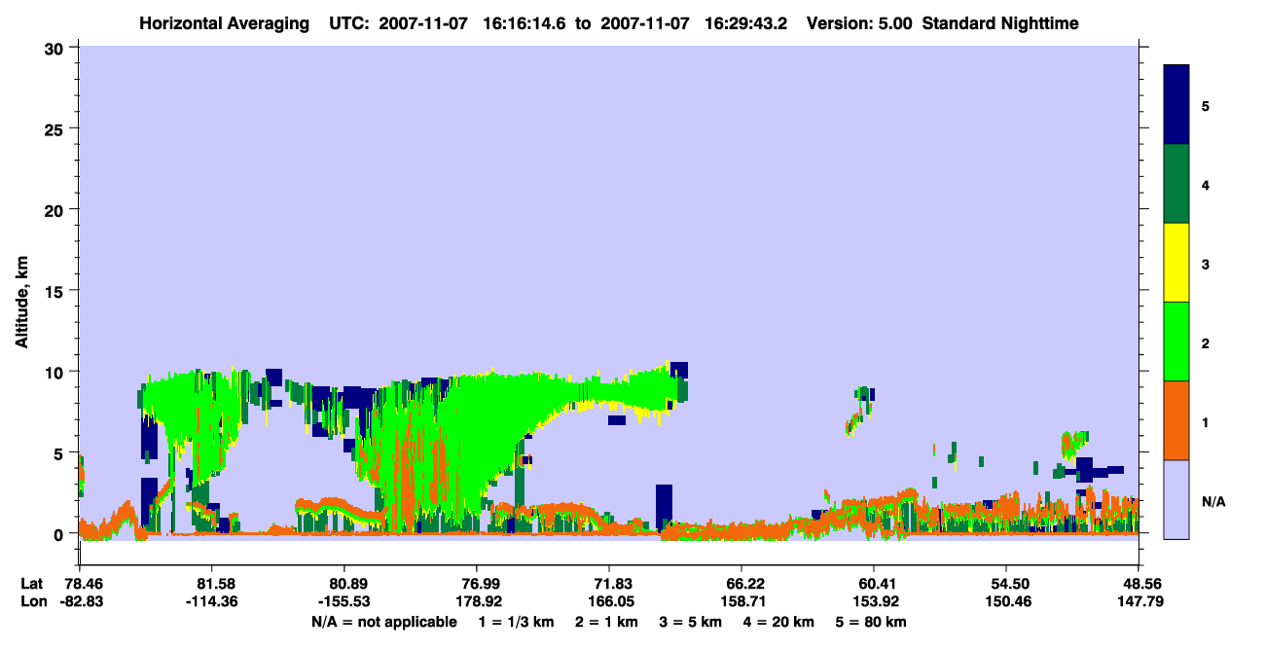Click longitude value 158.71

[741, 601]
